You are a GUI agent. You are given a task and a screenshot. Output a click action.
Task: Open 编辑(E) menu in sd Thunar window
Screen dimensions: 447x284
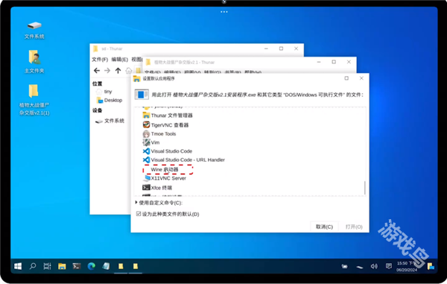point(119,60)
